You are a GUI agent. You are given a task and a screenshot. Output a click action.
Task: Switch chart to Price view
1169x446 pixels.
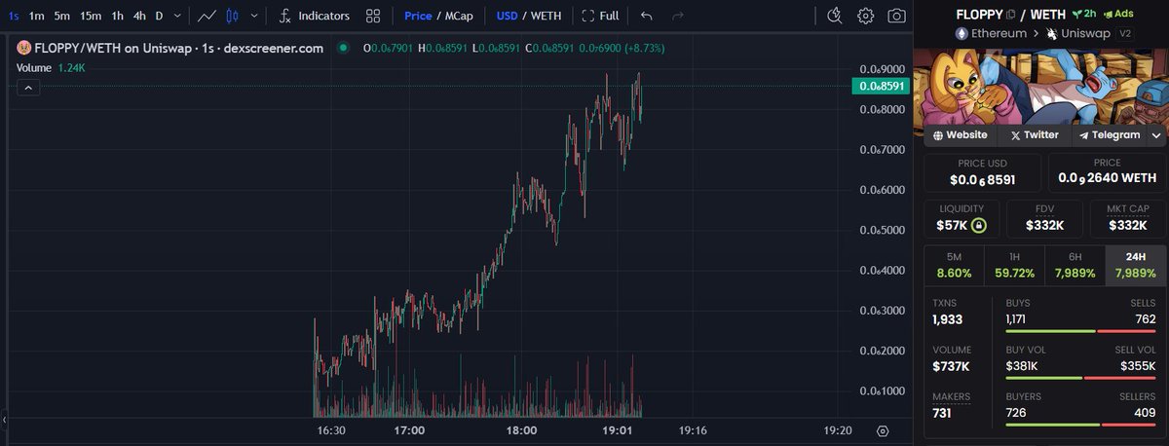coord(418,16)
